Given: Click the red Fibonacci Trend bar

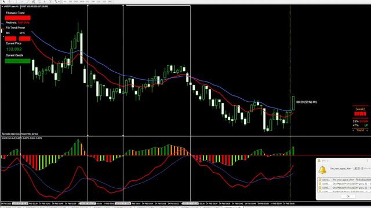Looking at the screenshot, I should pyautogui.click(x=18, y=18).
